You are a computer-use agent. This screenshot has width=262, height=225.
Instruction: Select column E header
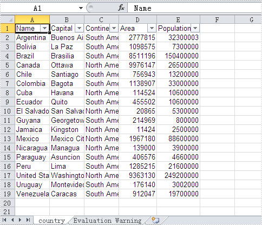[178, 19]
